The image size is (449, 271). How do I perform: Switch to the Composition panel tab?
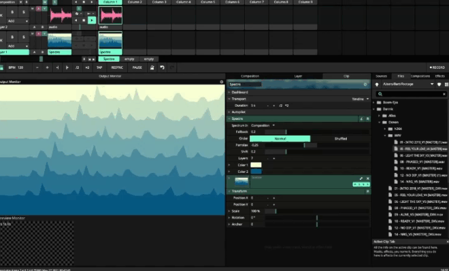coord(250,76)
